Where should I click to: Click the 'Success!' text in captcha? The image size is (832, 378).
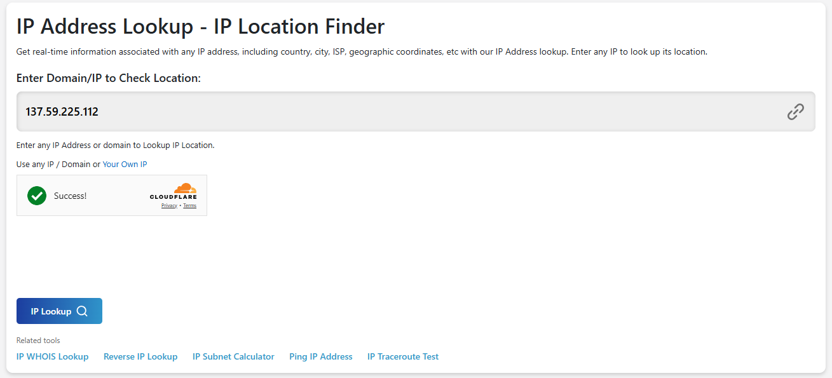point(70,196)
